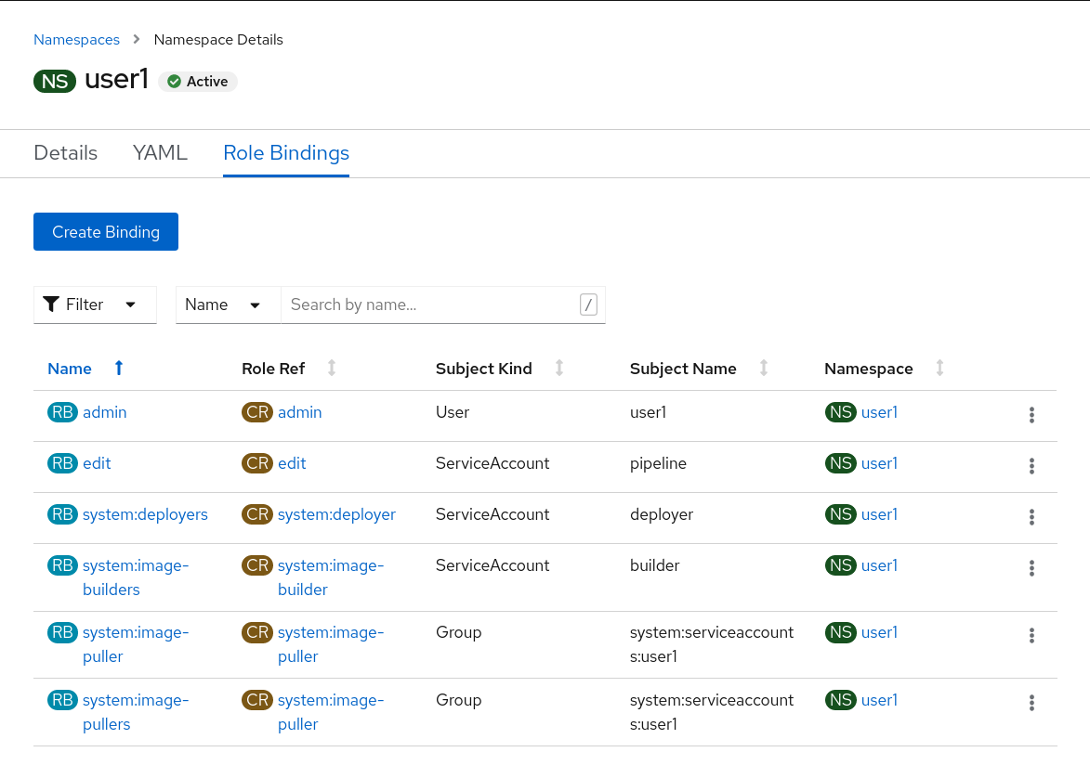Switch to the Details tab
Image resolution: width=1090 pixels, height=765 pixels.
65,153
